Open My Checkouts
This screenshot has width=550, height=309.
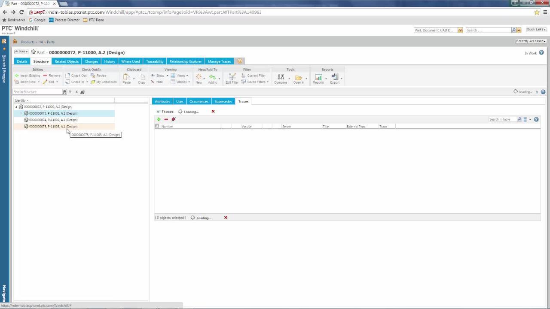tap(104, 82)
